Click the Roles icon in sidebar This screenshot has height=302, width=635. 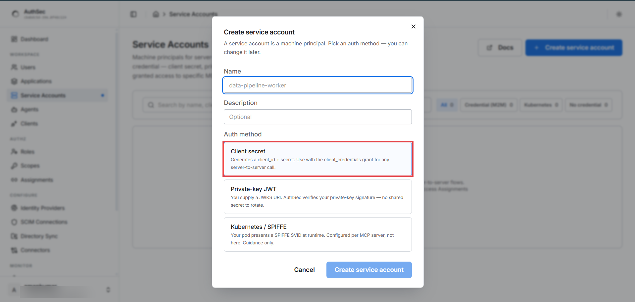pyautogui.click(x=14, y=152)
